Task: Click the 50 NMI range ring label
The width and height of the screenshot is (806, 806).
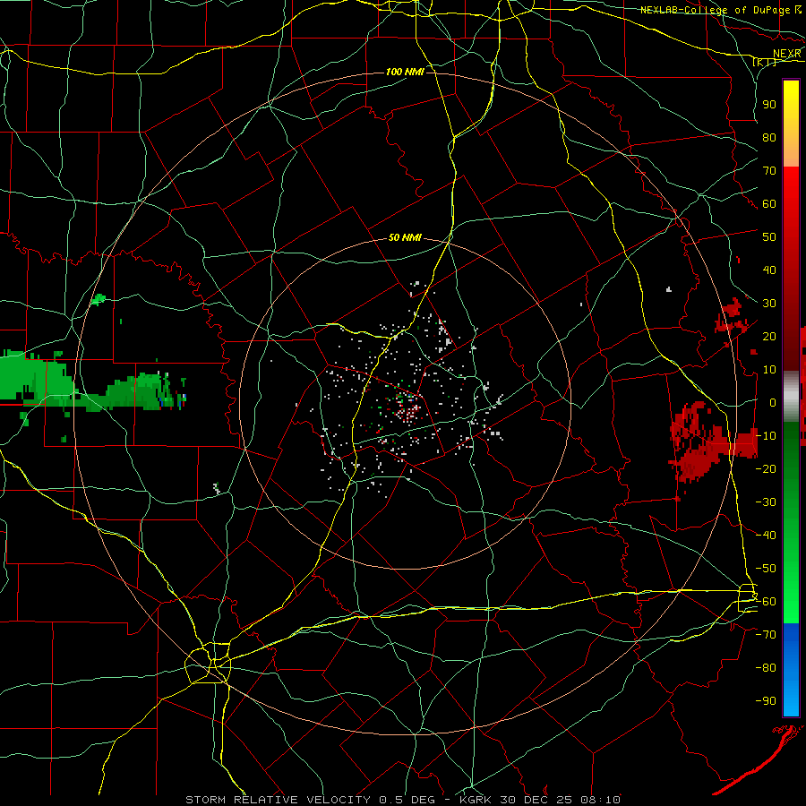Action: click(x=405, y=237)
